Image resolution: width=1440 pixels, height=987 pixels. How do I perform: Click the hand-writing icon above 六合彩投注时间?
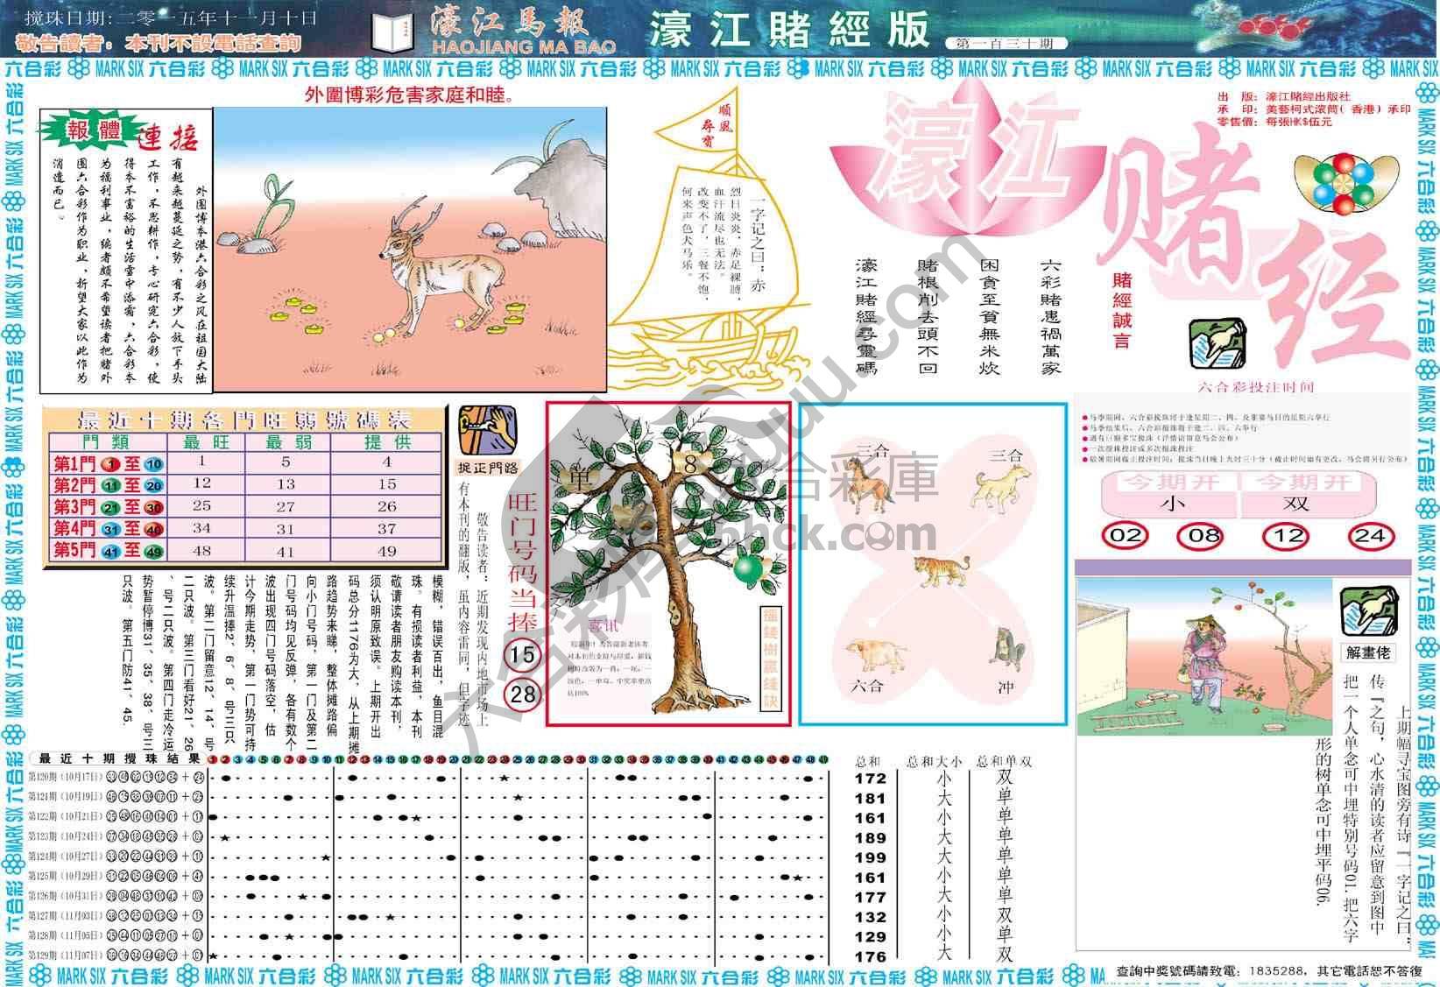pyautogui.click(x=1216, y=344)
